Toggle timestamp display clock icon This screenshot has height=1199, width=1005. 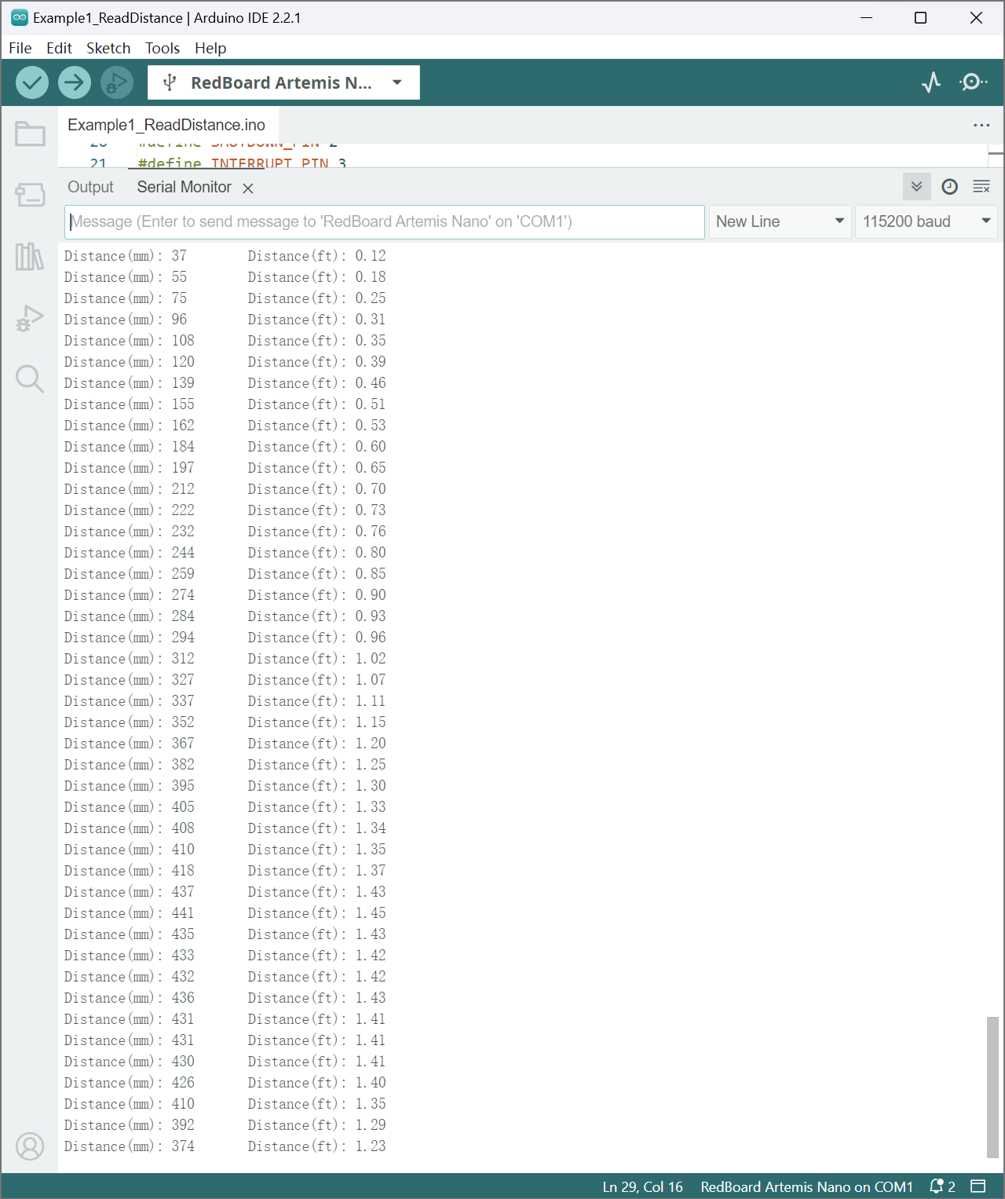click(x=949, y=187)
